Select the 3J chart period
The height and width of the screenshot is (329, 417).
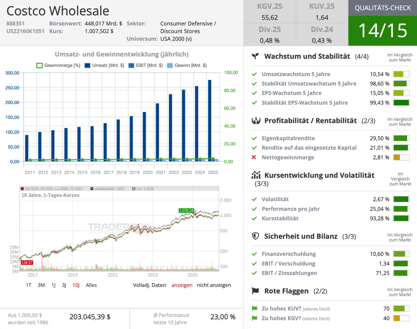tap(64, 285)
